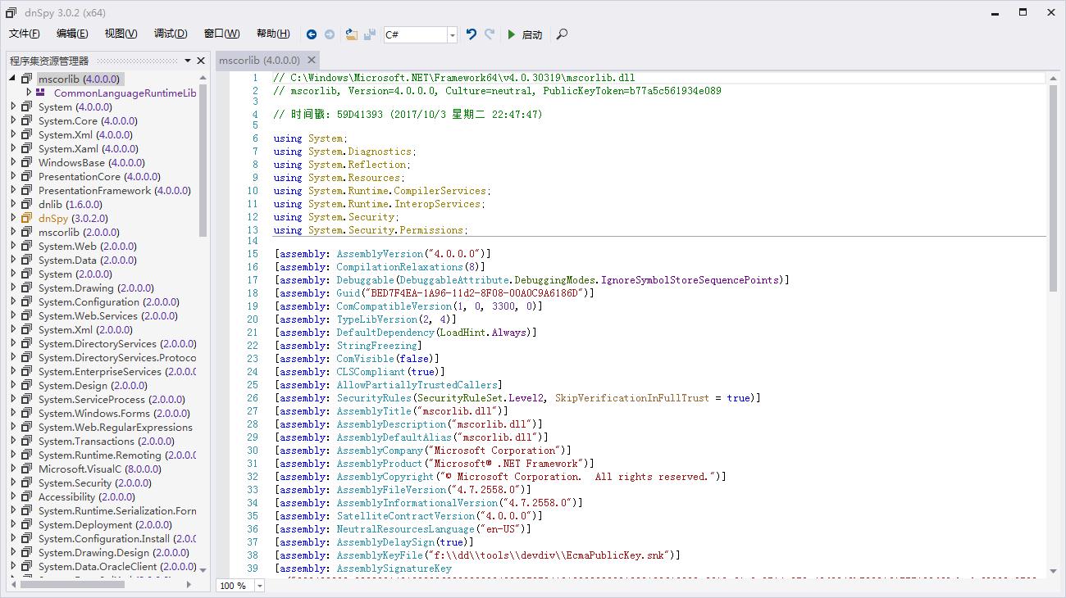
Task: Click the AssemblyVersion attribute on line 15
Action: click(x=380, y=254)
